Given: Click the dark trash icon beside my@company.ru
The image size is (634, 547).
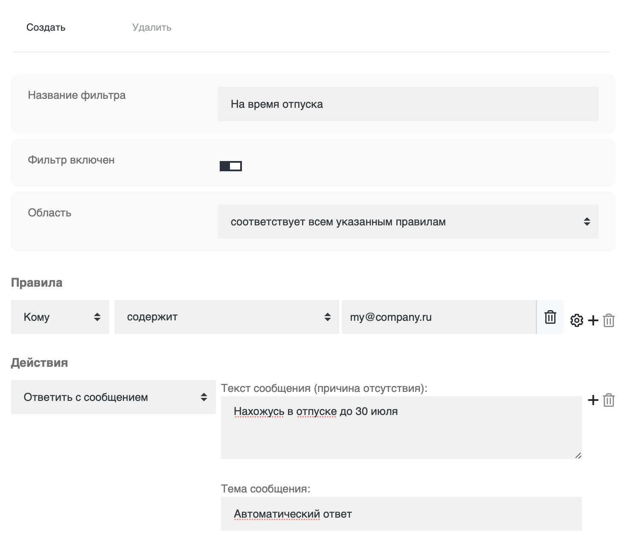Looking at the screenshot, I should pos(550,317).
